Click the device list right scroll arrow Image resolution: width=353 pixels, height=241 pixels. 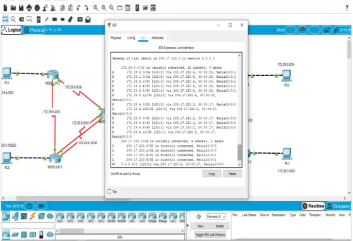tap(182, 231)
